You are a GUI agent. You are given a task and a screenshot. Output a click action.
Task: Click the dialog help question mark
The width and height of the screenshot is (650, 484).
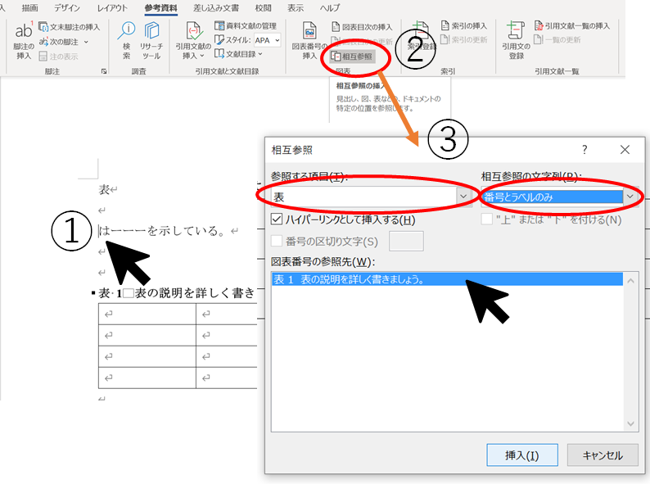click(585, 149)
